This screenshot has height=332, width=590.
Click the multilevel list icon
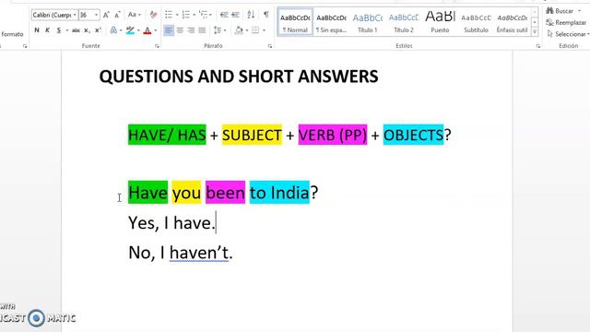[204, 15]
